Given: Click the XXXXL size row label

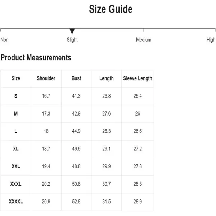Looking at the screenshot, I should point(16,202).
